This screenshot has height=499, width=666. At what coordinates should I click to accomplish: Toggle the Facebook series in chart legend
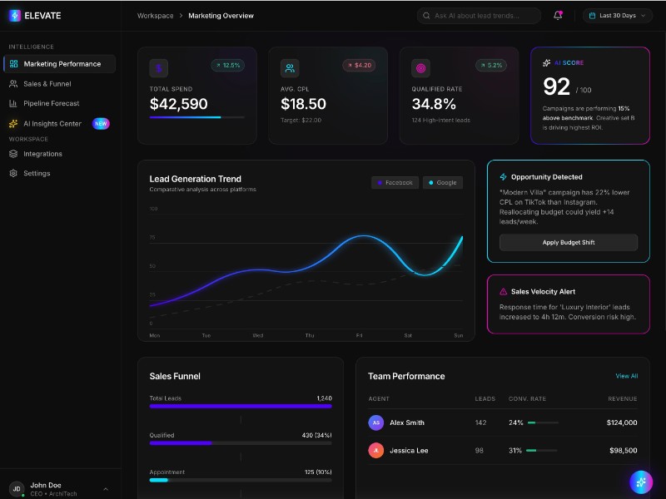tap(395, 183)
